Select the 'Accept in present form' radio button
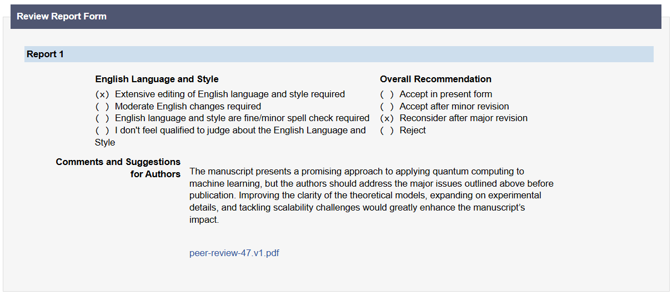Viewport: 672px width, 295px height. (387, 94)
